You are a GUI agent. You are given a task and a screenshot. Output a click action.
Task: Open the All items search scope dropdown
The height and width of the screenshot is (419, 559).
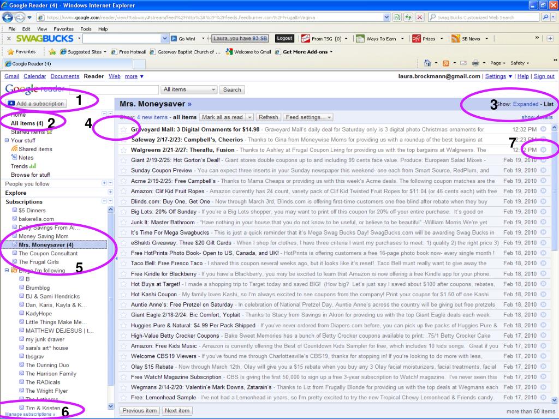[x=189, y=89]
